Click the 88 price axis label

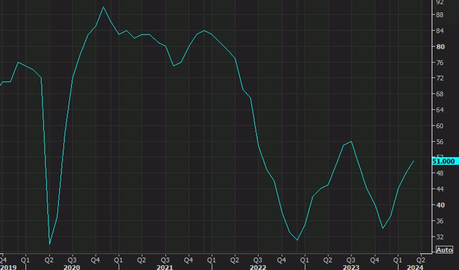(440, 15)
